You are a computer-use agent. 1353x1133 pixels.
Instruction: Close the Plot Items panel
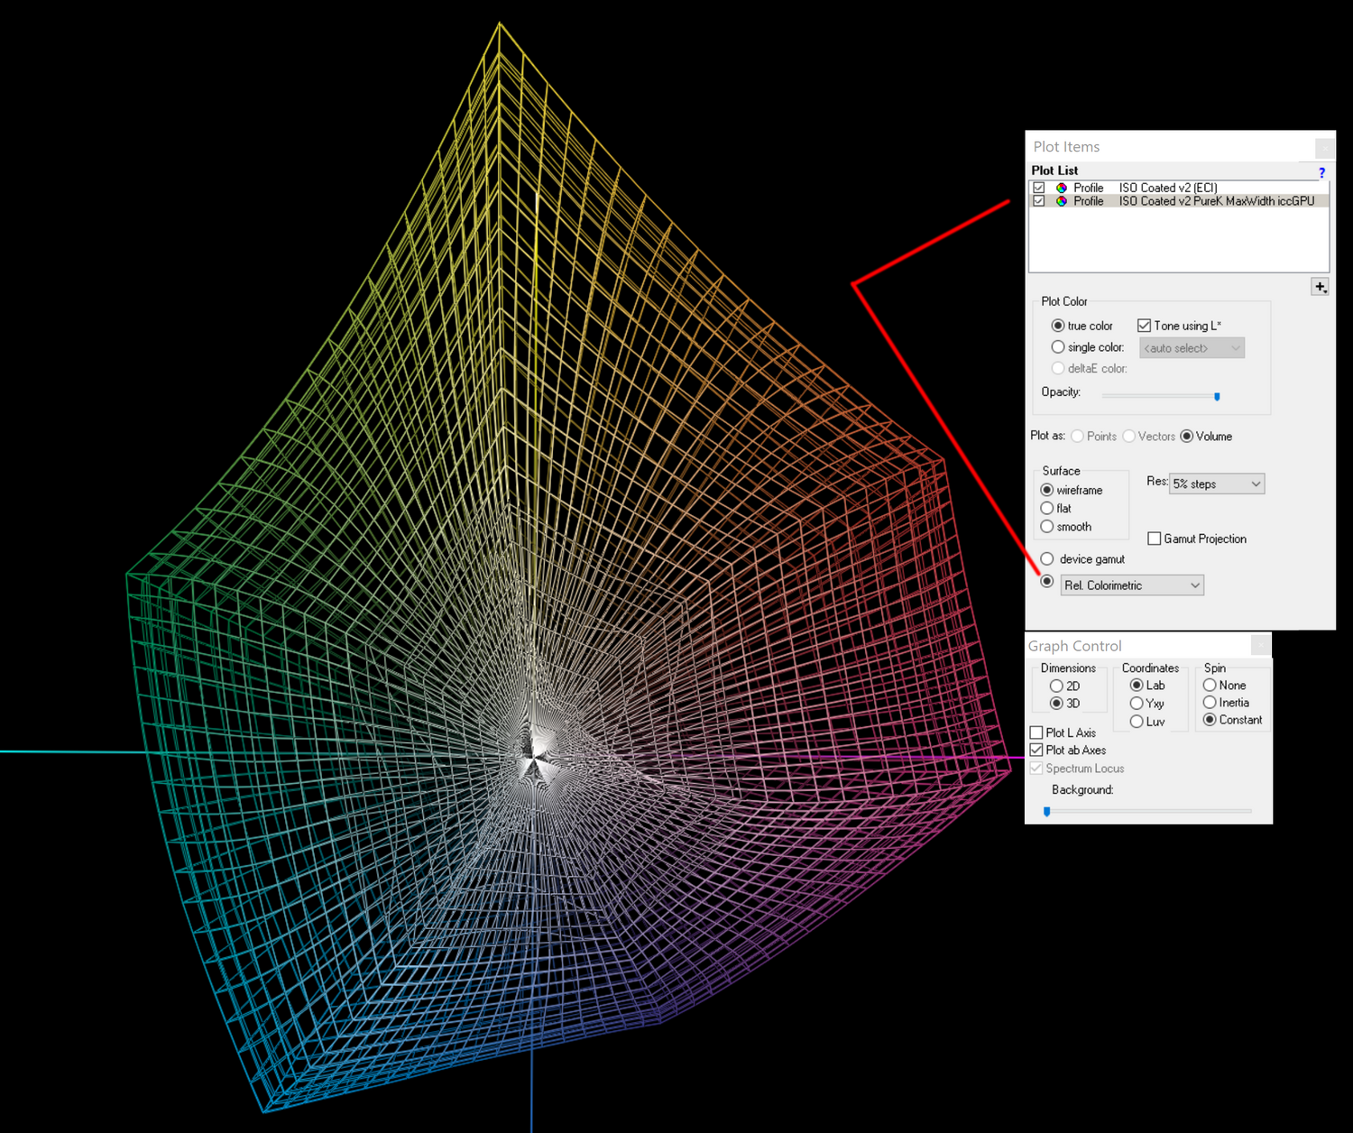pos(1324,147)
